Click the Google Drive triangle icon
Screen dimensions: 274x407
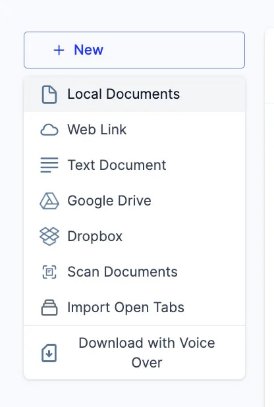point(49,201)
